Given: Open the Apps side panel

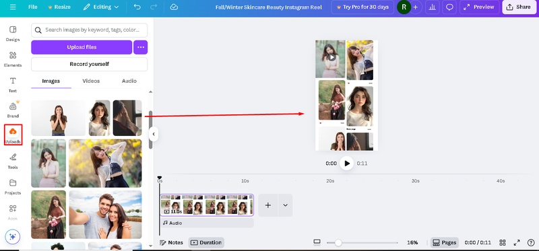Looking at the screenshot, I should coord(13,213).
